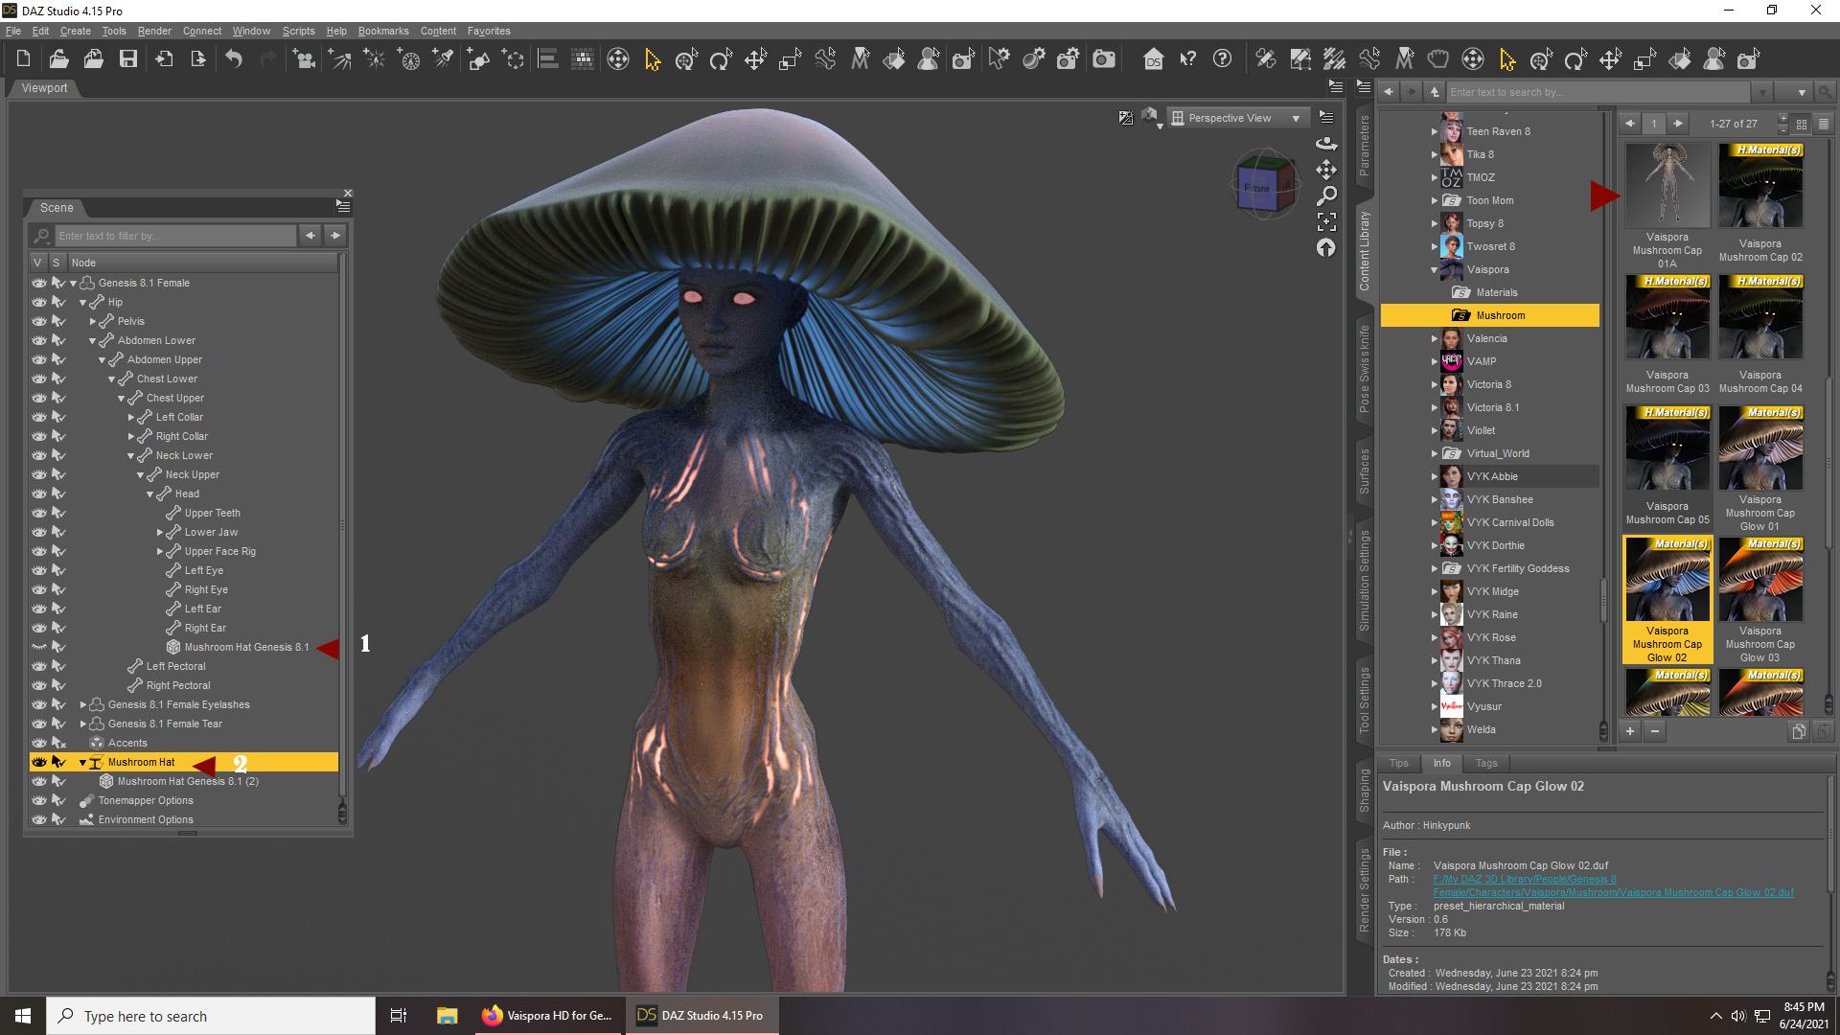The image size is (1840, 1035).
Task: Expand the Victoria 8 library folder
Action: click(x=1435, y=384)
